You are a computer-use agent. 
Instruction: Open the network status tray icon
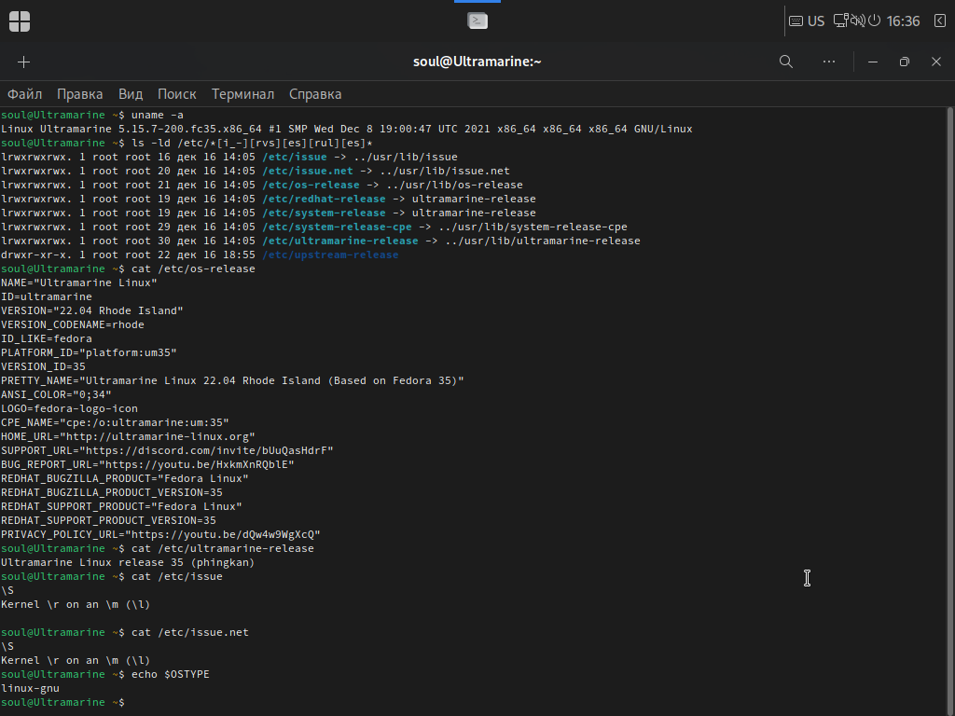click(x=841, y=21)
